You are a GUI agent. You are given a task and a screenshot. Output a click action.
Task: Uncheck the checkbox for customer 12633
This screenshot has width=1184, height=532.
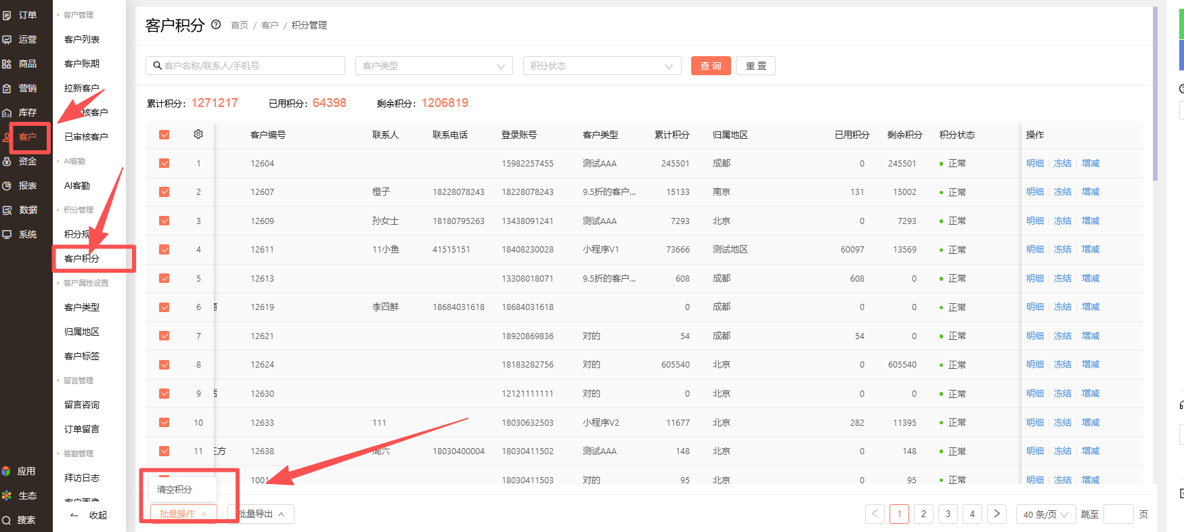(164, 422)
